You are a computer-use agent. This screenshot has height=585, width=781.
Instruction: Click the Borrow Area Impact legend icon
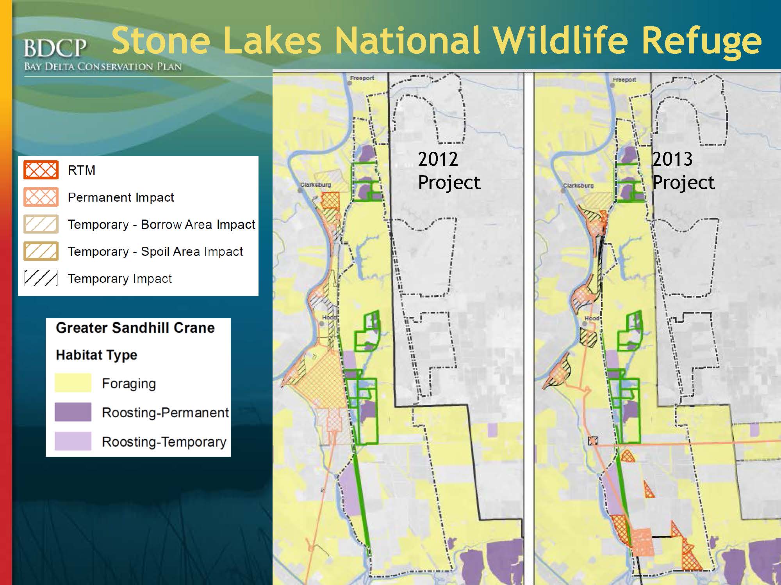(x=41, y=224)
